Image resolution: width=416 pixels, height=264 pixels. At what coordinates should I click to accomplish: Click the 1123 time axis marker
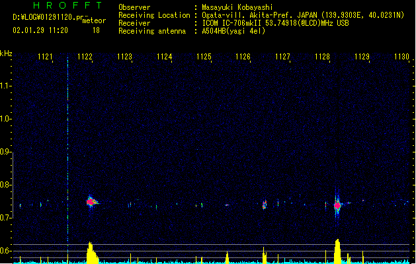[x=124, y=57]
